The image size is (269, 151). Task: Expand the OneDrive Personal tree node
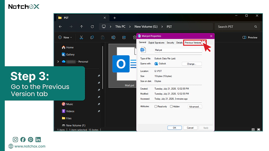click(58, 62)
